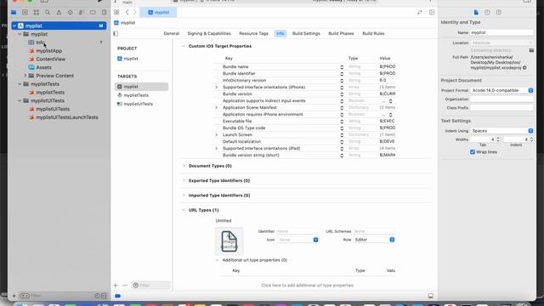Collapse Custom iOS Target Properties section
Viewport: 544px width, 306px height.
tap(184, 46)
